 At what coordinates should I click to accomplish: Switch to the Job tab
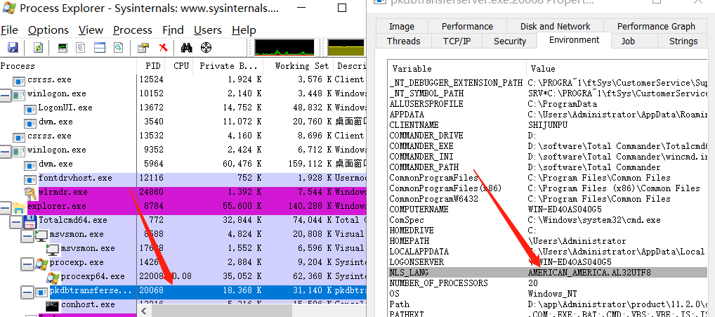[x=628, y=41]
